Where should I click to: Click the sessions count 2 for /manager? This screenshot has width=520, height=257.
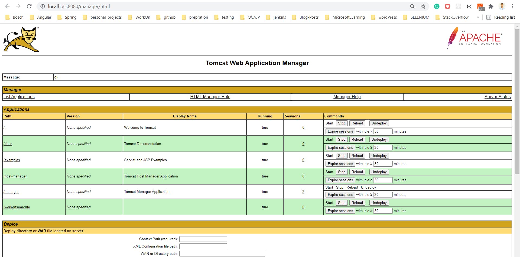[x=303, y=192]
